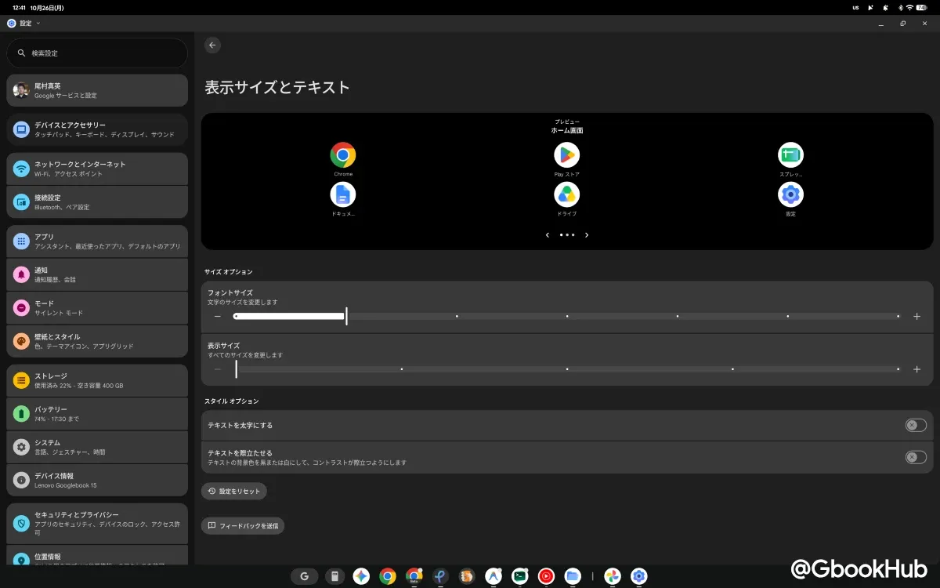Click 設定をリセット button
Screen dimensions: 940x588
(x=234, y=491)
